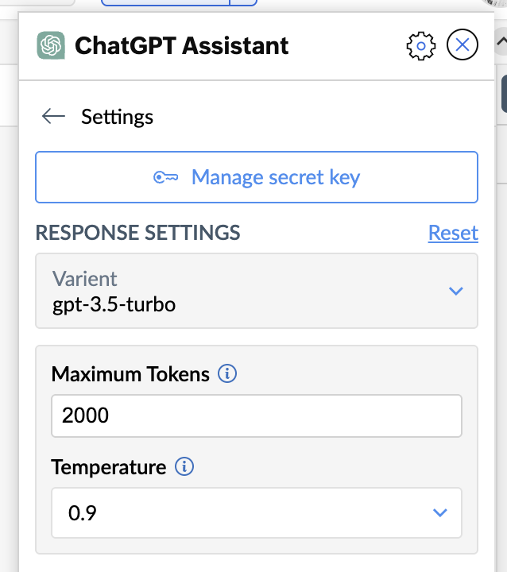The image size is (507, 572).
Task: Open the Temperature 0.9 dropdown
Action: (256, 513)
